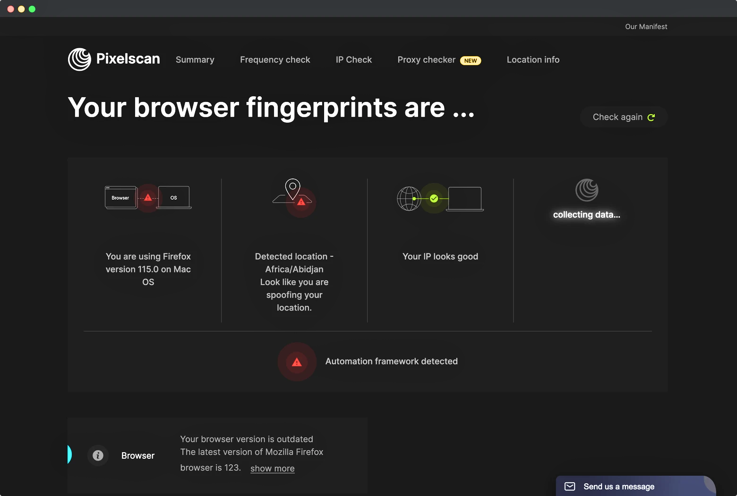Click the automation framework red warning icon
737x496 pixels.
[x=297, y=362]
